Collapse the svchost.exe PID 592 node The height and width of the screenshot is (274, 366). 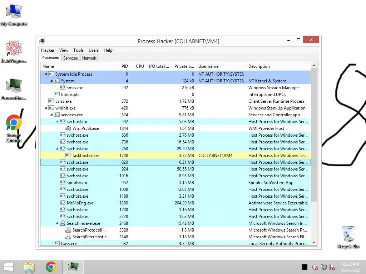(x=57, y=121)
